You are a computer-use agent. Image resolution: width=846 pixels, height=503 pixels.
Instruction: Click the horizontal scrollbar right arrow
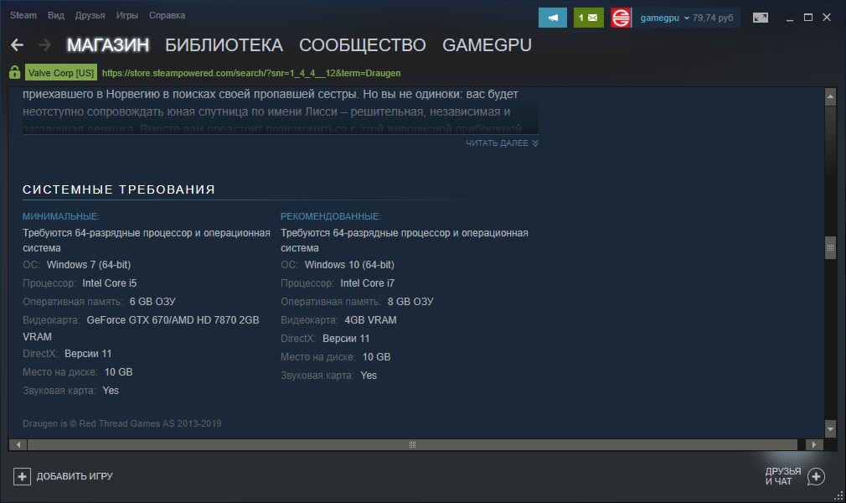tap(814, 444)
